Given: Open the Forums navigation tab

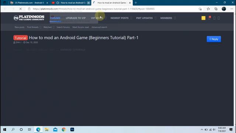Looking at the screenshot, I should [x=55, y=18].
